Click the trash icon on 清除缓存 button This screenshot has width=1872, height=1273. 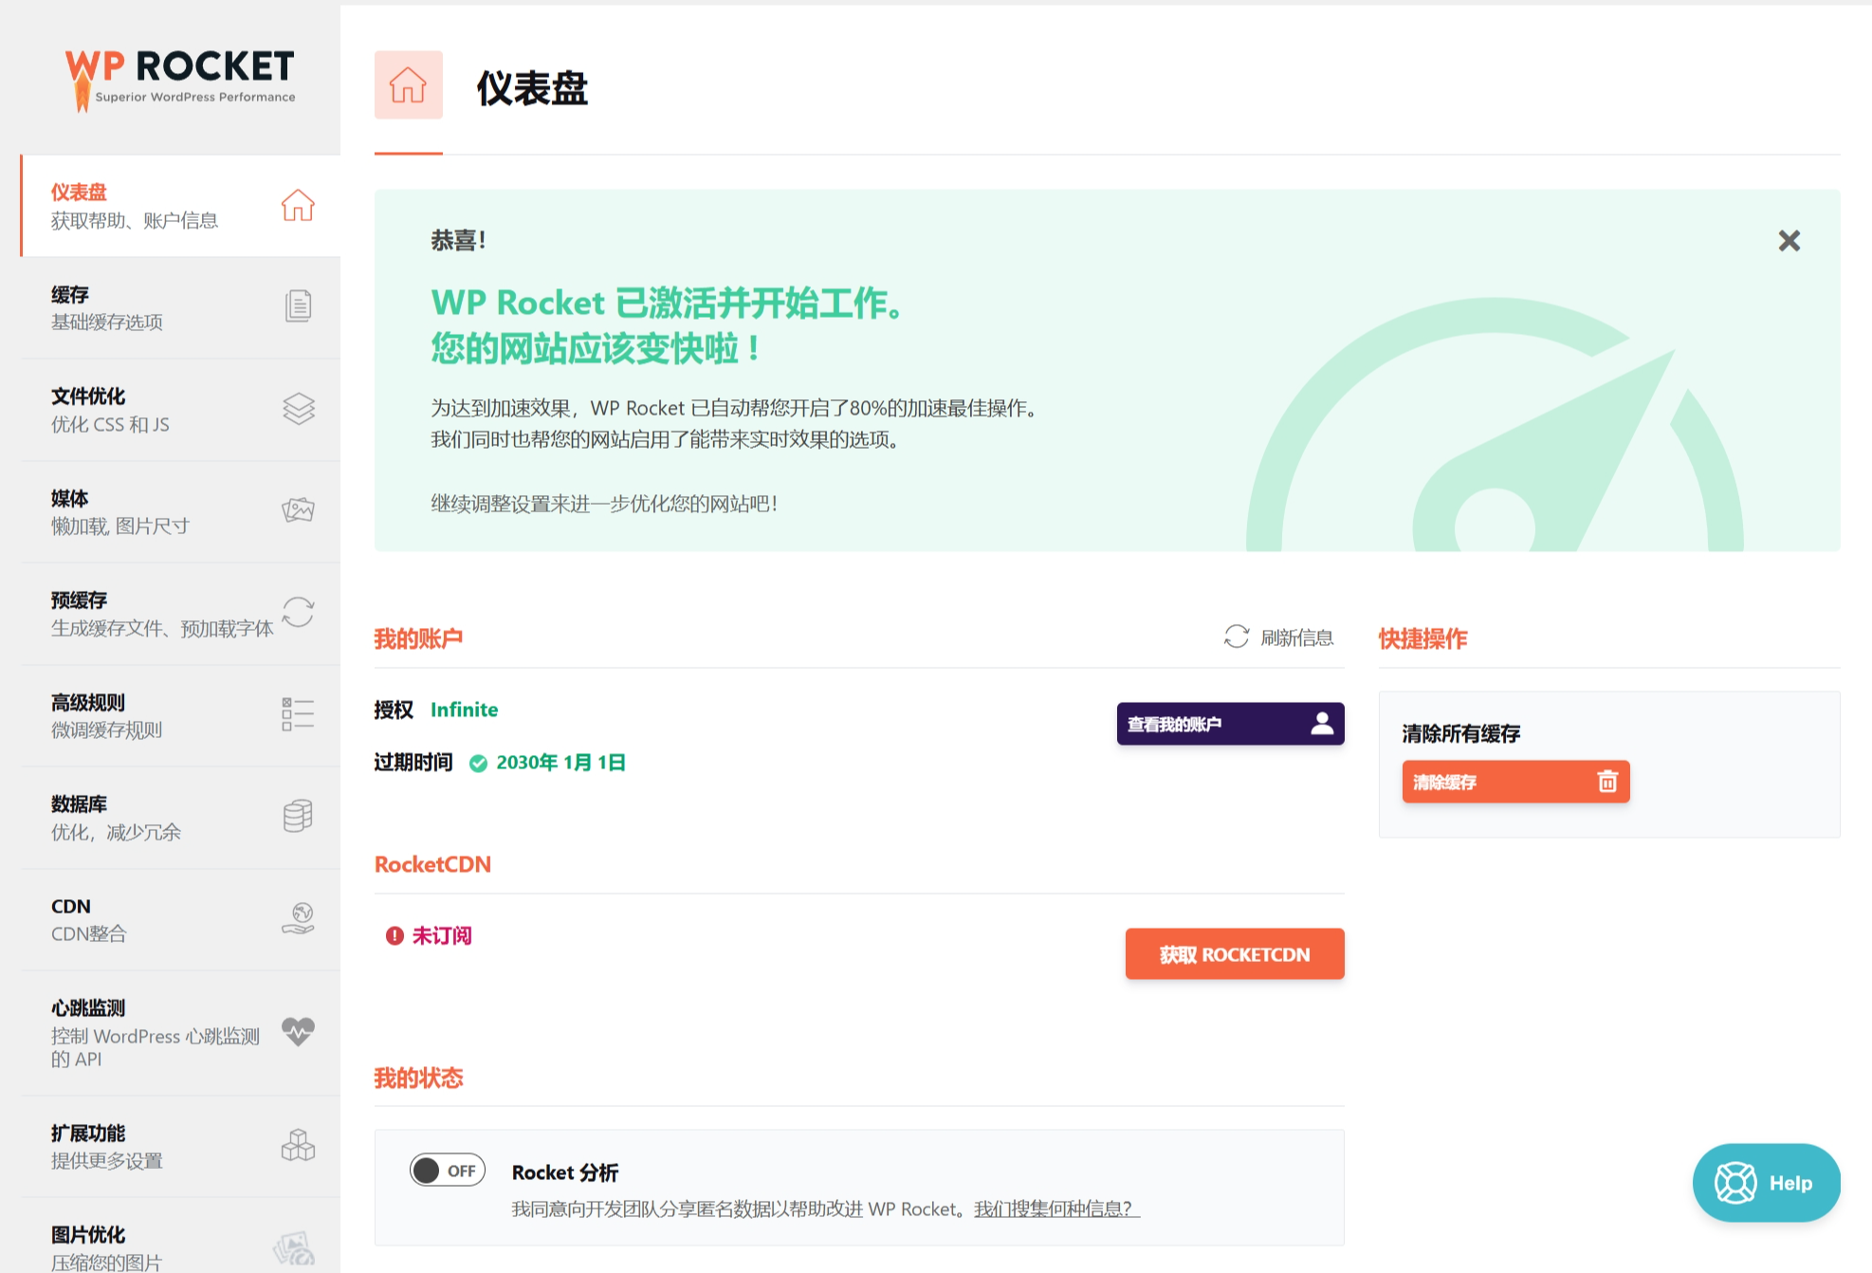[x=1607, y=782]
